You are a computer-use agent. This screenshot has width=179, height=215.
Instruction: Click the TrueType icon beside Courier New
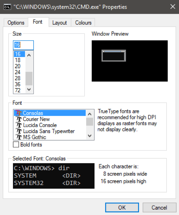coord(18,119)
